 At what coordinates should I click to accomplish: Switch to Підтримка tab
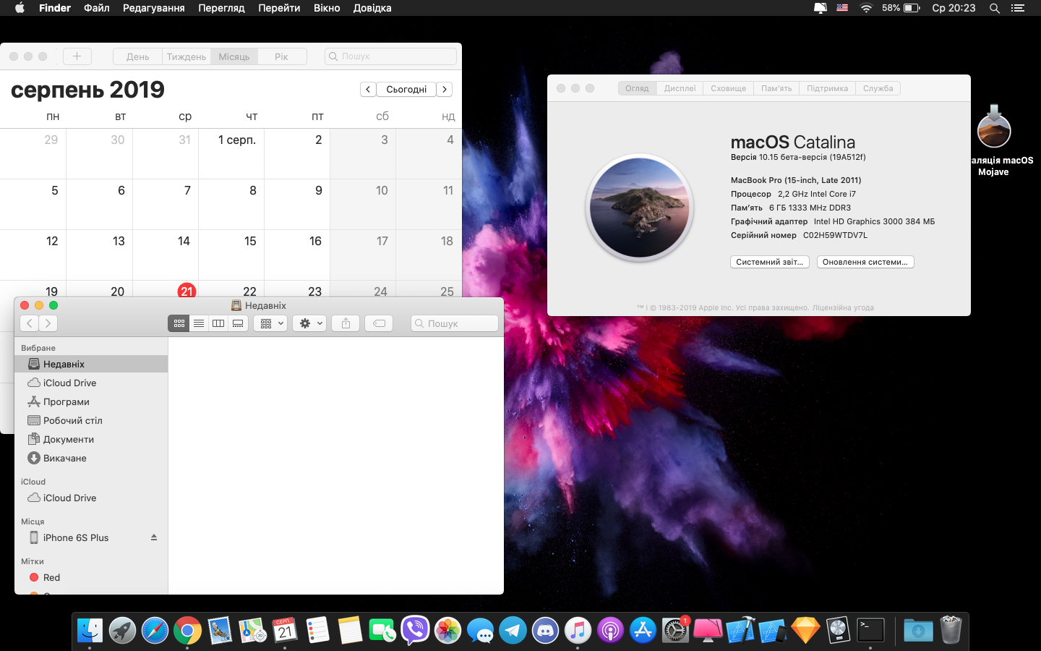(827, 88)
